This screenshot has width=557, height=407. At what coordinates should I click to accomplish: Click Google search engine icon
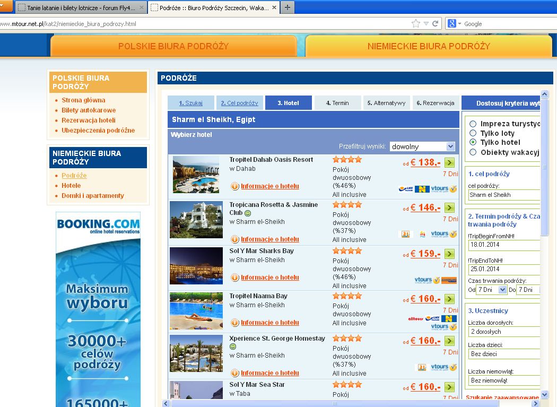[x=452, y=24]
